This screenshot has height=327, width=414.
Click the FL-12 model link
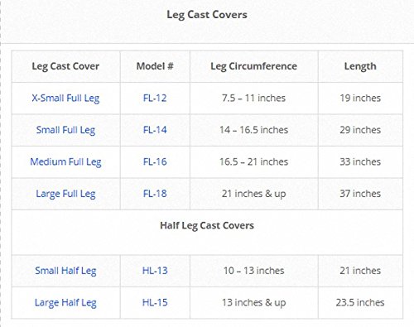[x=155, y=98]
